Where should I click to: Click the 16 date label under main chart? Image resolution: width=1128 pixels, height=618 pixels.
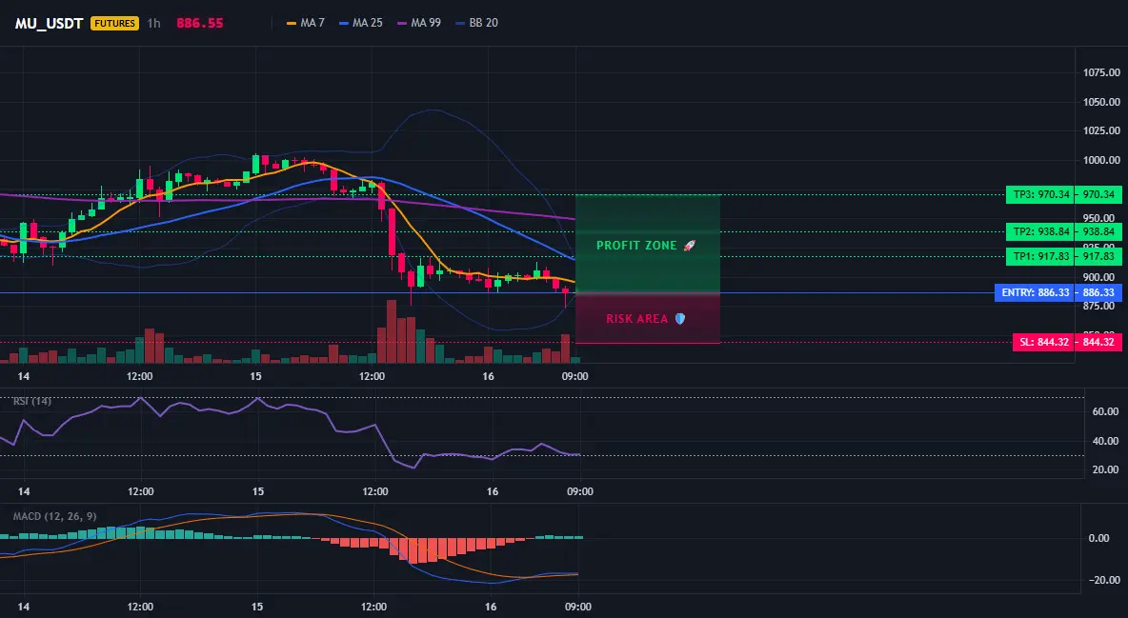[x=489, y=376]
